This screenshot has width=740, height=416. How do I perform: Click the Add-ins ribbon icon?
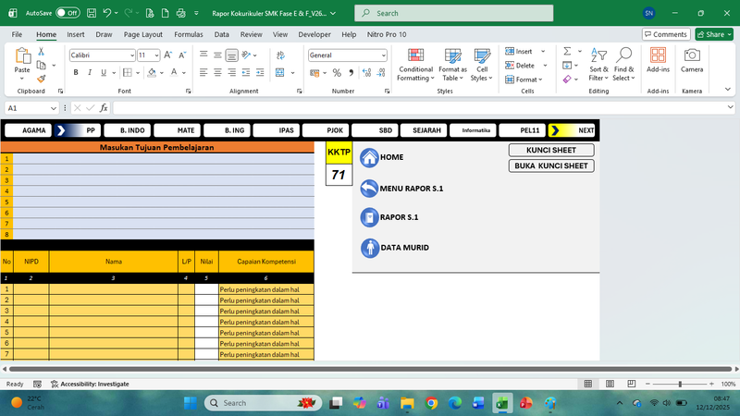658,61
